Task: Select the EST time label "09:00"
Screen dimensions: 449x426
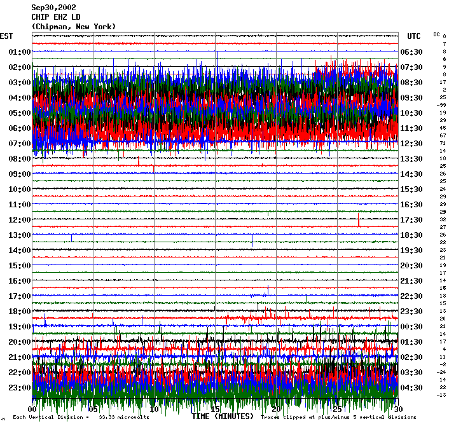Action: [x=20, y=174]
